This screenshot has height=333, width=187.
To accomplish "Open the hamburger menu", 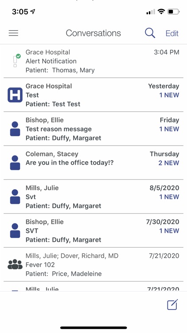I will (x=13, y=33).
